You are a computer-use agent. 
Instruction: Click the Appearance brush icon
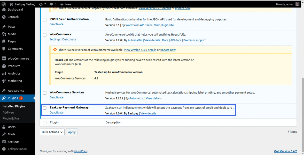4,91
